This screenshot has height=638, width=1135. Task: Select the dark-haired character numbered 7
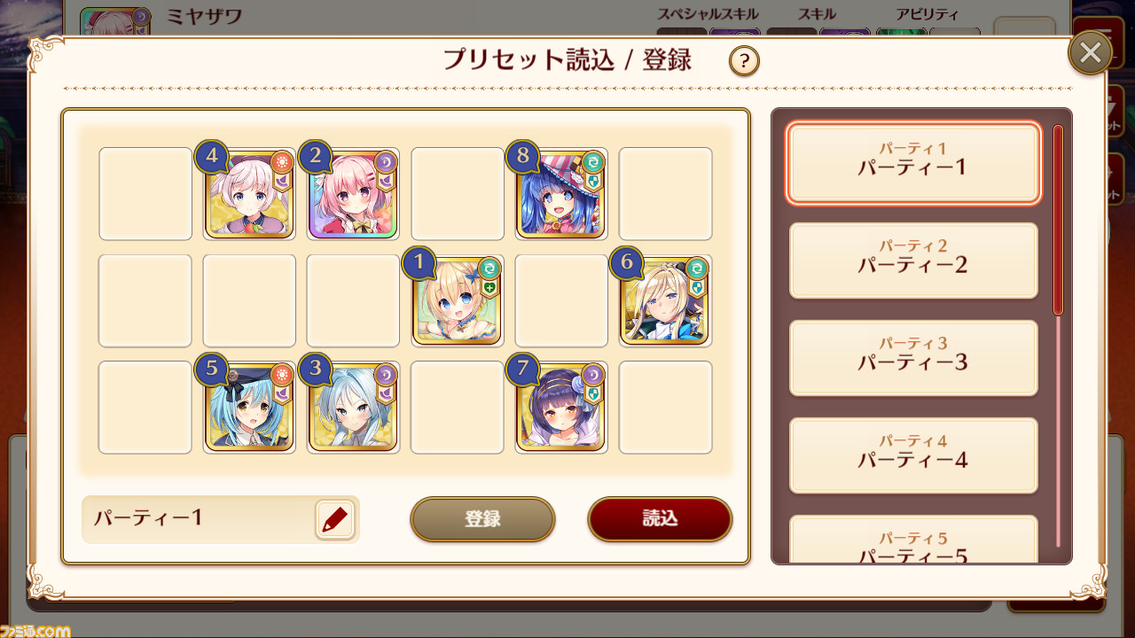[560, 408]
